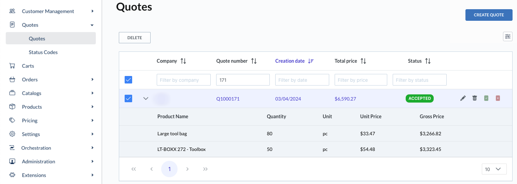Sort by Company using the arrows icon

pos(183,61)
